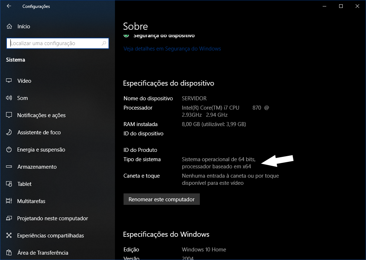Click device name value SERVIDOR

click(194, 98)
